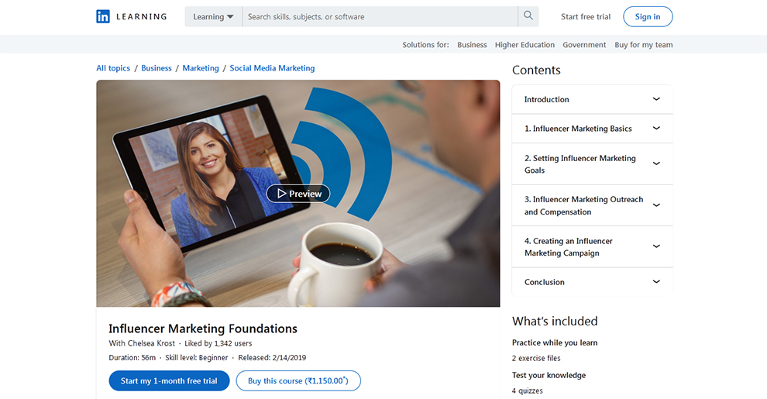
Task: Go to Marketing breadcrumb
Action: click(201, 68)
